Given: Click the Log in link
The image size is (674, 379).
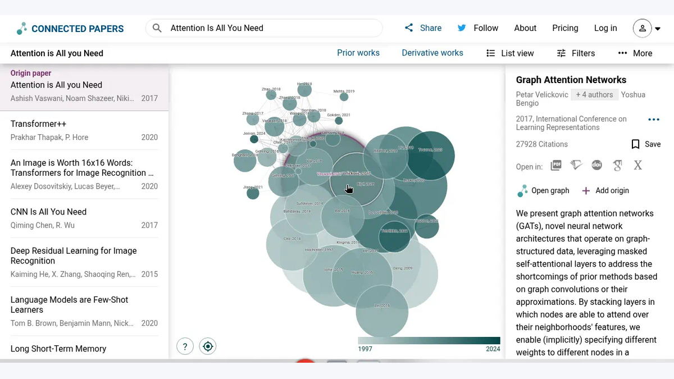Looking at the screenshot, I should pyautogui.click(x=605, y=28).
